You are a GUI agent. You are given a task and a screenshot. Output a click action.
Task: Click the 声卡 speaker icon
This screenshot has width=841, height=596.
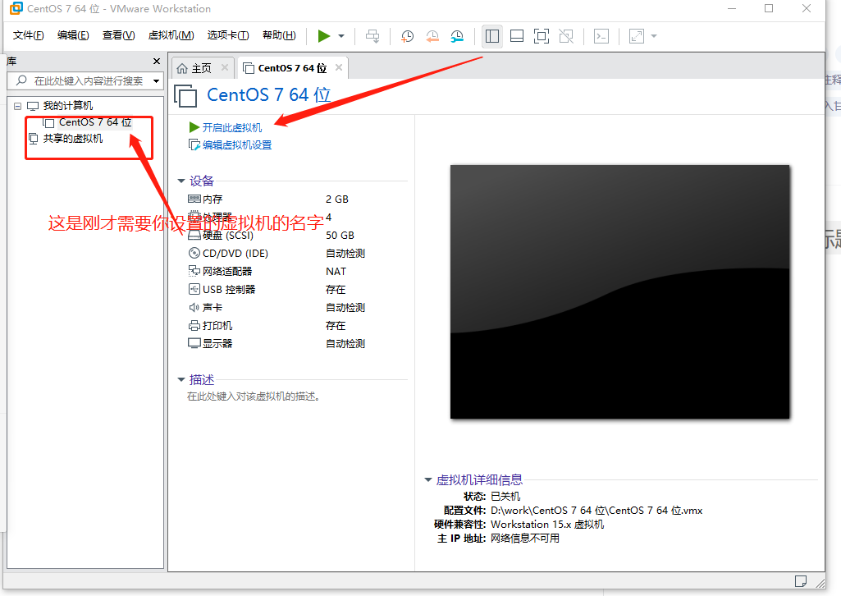point(194,307)
